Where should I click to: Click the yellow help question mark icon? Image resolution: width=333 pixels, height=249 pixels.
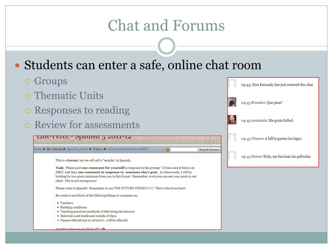click(167, 150)
